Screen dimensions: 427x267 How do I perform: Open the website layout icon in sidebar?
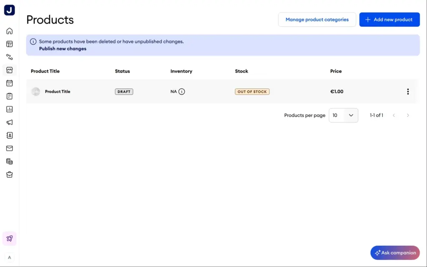(x=10, y=44)
